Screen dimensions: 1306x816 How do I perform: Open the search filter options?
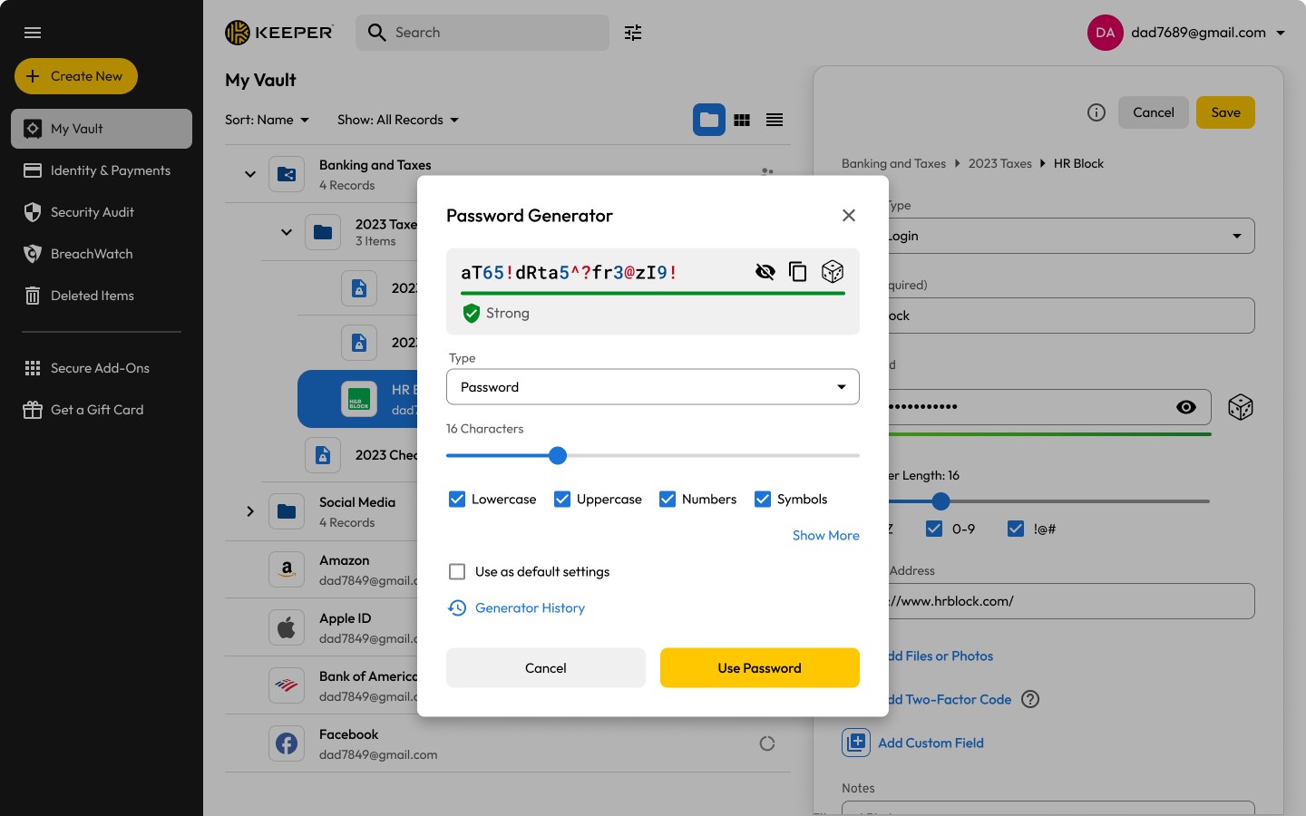632,33
